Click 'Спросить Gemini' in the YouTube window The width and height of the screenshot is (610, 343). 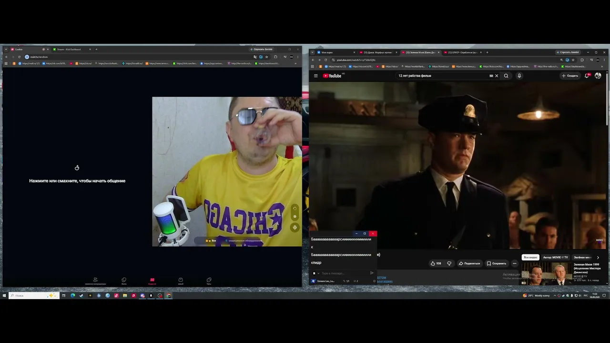(x=568, y=52)
